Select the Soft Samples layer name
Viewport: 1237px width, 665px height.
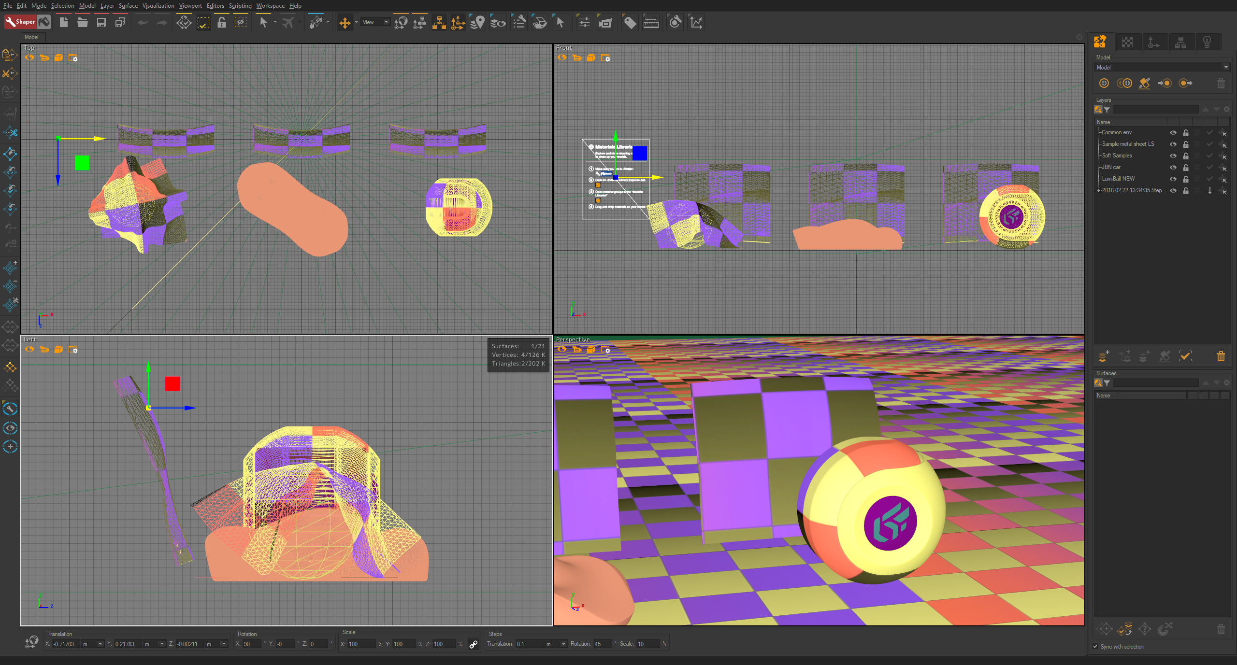[x=1117, y=156]
